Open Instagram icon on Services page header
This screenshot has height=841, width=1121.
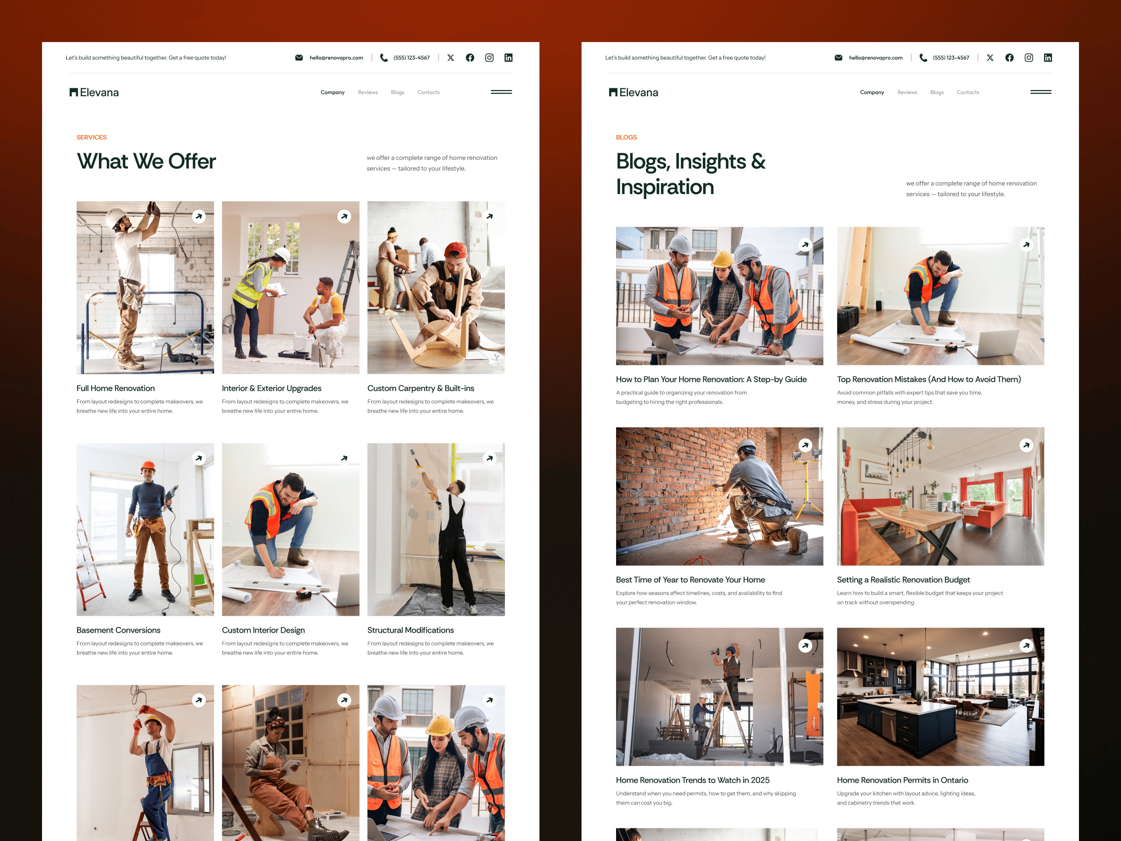point(489,58)
